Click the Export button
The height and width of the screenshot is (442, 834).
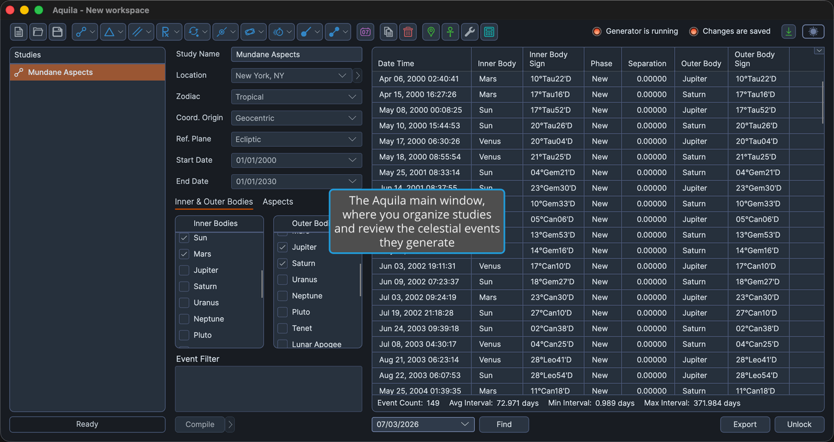745,425
